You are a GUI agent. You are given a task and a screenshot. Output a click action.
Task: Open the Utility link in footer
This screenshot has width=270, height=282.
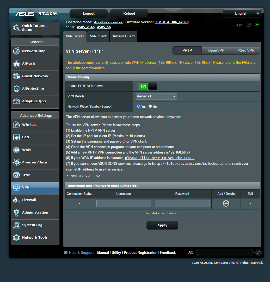[x=116, y=253]
